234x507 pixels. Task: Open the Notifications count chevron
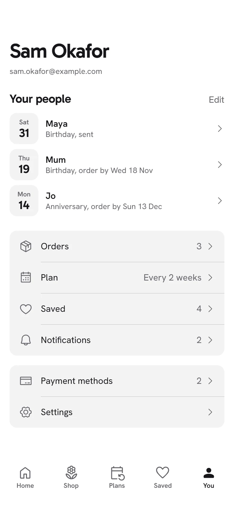click(210, 340)
